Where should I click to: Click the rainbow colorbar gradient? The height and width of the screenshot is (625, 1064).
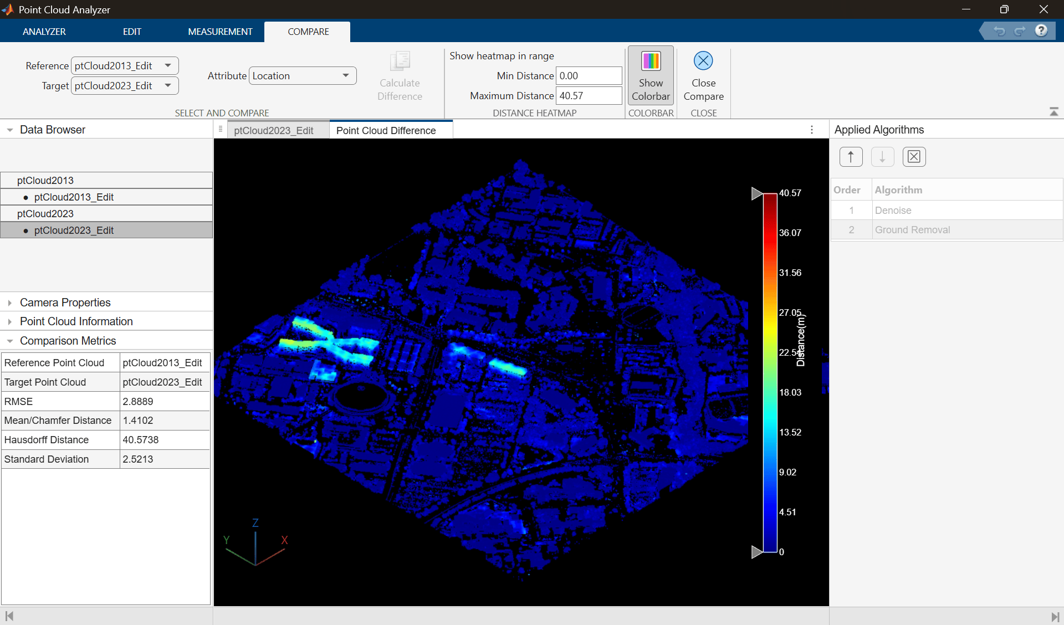coord(770,372)
